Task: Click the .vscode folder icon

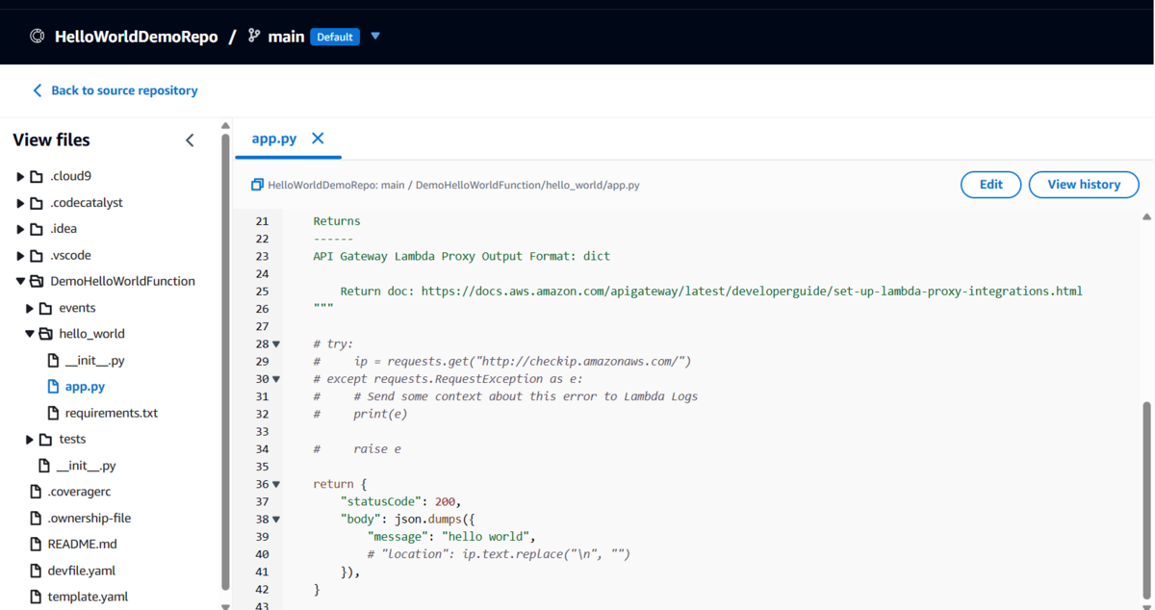Action: 37,256
